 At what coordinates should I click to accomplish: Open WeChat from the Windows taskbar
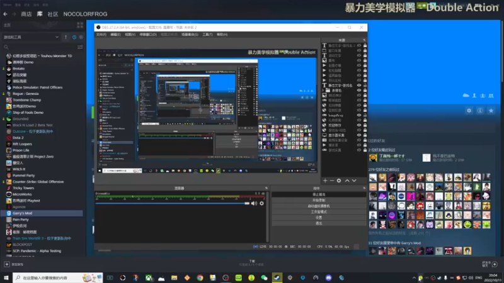[264, 277]
